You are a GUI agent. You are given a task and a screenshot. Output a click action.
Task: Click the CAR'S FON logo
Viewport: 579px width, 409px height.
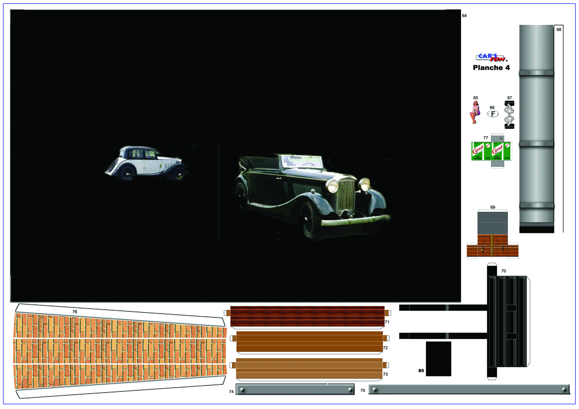[491, 58]
